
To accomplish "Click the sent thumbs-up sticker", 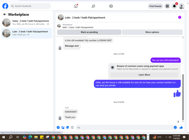I will pos(177,94).
